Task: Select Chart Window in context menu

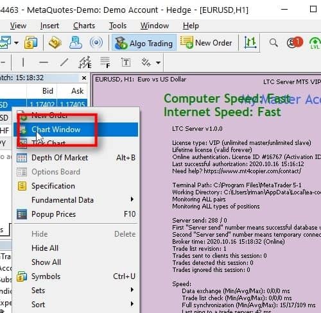Action: 76,130
